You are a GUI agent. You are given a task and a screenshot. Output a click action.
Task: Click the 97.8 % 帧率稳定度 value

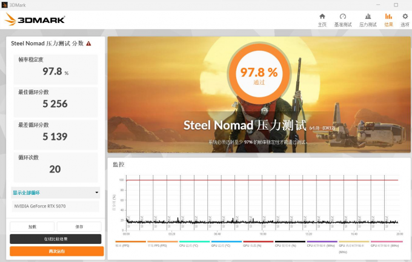pos(56,71)
